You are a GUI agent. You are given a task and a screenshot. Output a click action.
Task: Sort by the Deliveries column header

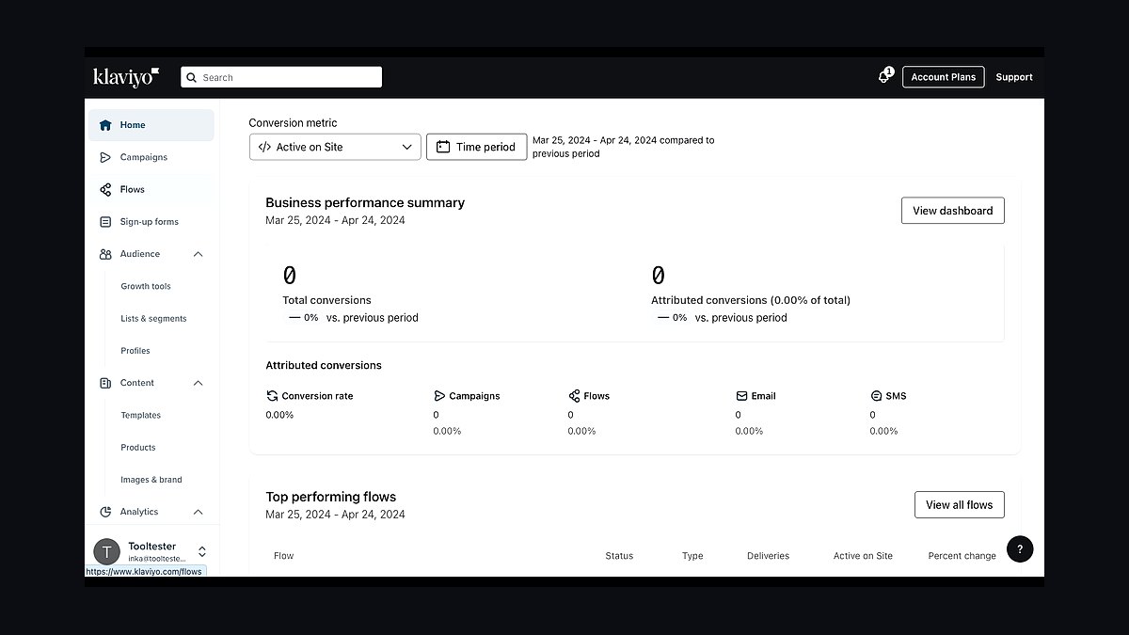[x=768, y=556]
